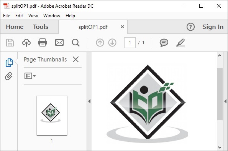This screenshot has height=151, width=228.
Task: Switch to the Tools tab
Action: [x=41, y=27]
